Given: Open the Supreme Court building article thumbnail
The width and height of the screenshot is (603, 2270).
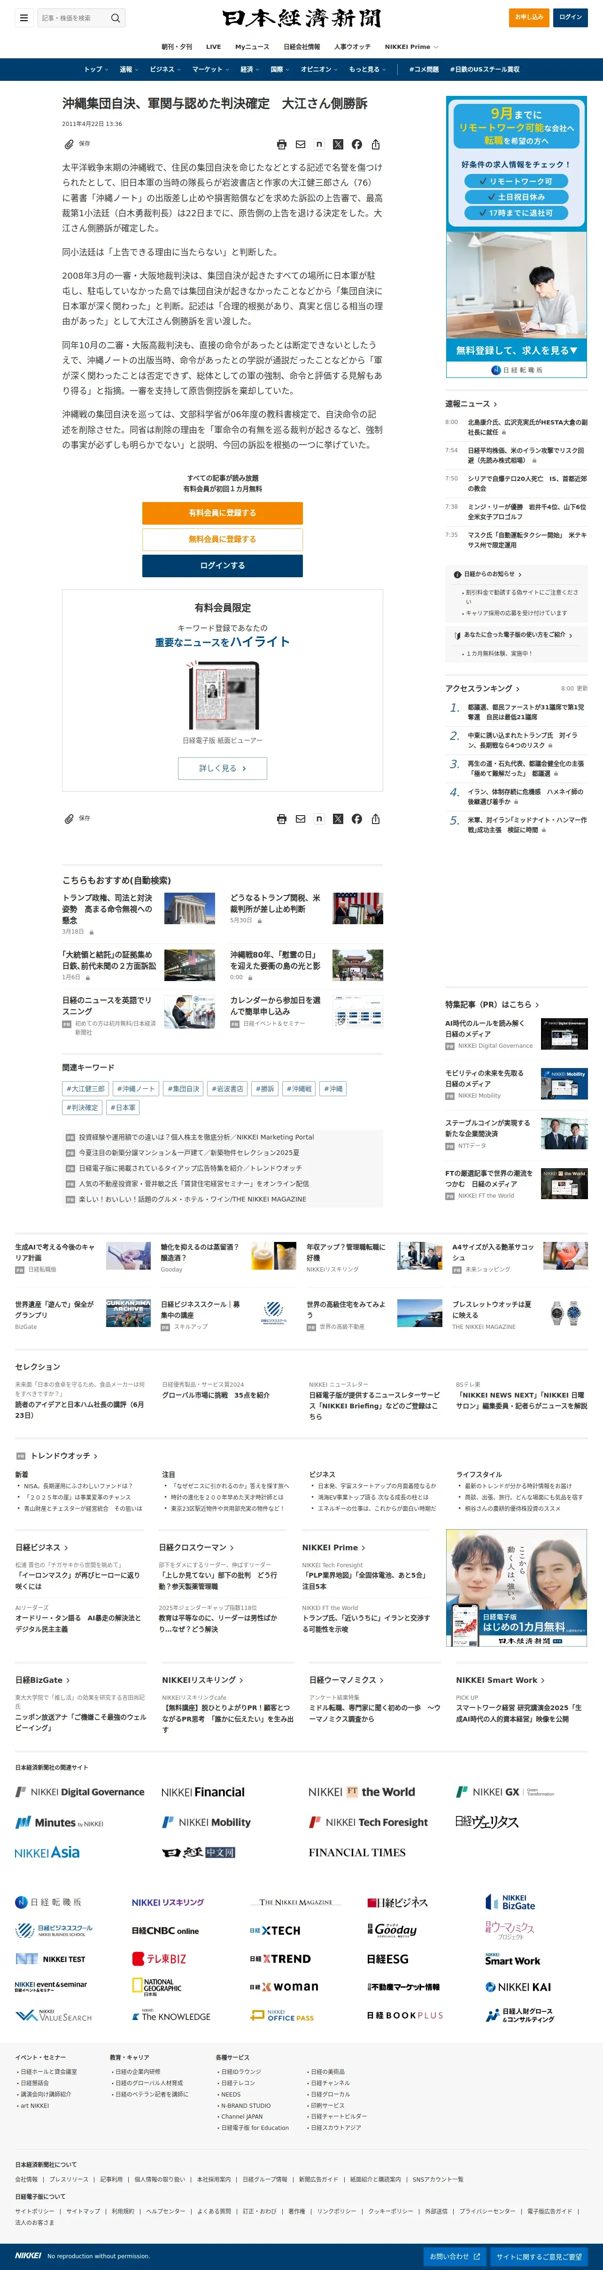Looking at the screenshot, I should click(x=190, y=909).
